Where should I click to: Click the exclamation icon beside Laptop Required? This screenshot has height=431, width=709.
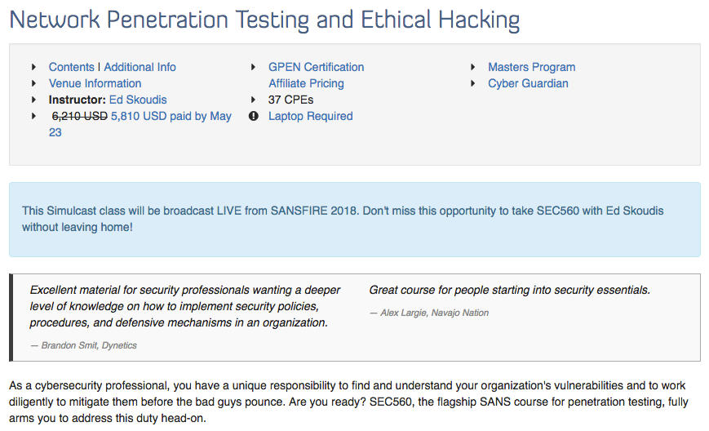[254, 116]
